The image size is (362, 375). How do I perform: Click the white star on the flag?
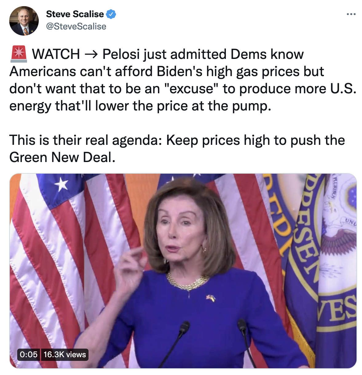(x=62, y=184)
